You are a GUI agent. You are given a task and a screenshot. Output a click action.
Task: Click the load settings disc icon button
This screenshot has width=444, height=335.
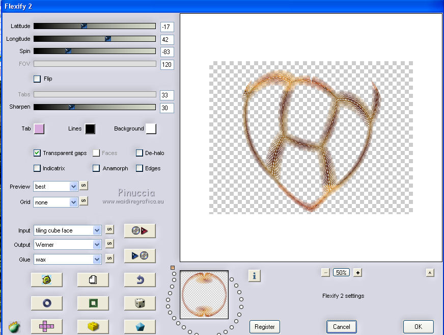pyautogui.click(x=140, y=230)
